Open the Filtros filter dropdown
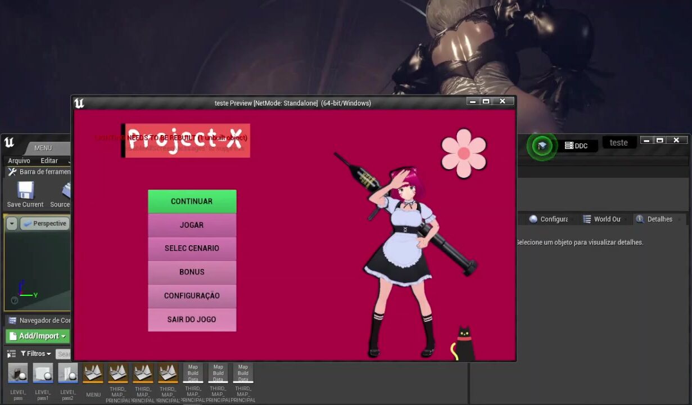The image size is (692, 405). click(36, 354)
